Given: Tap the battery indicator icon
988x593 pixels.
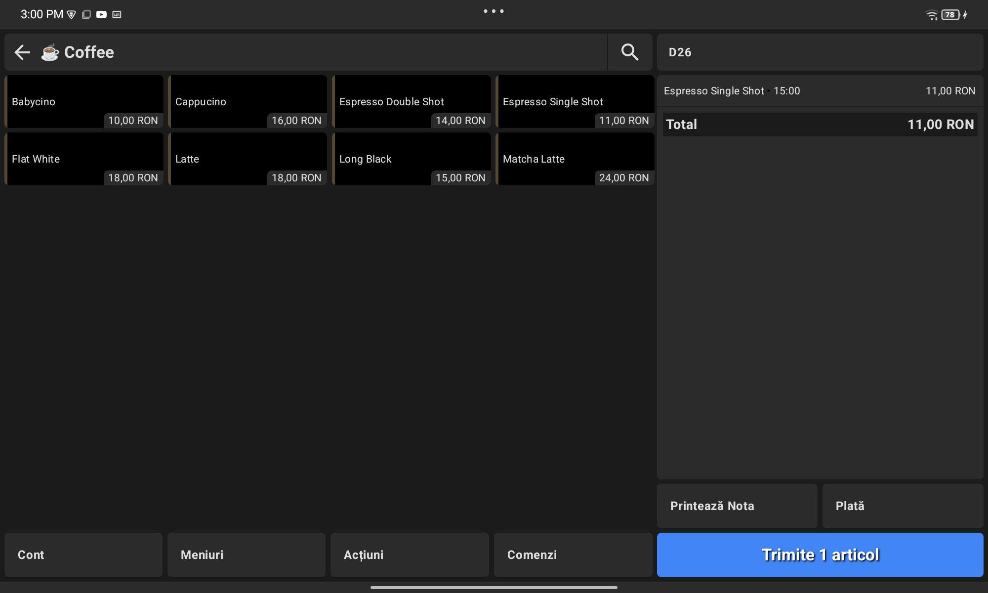Looking at the screenshot, I should (x=950, y=15).
